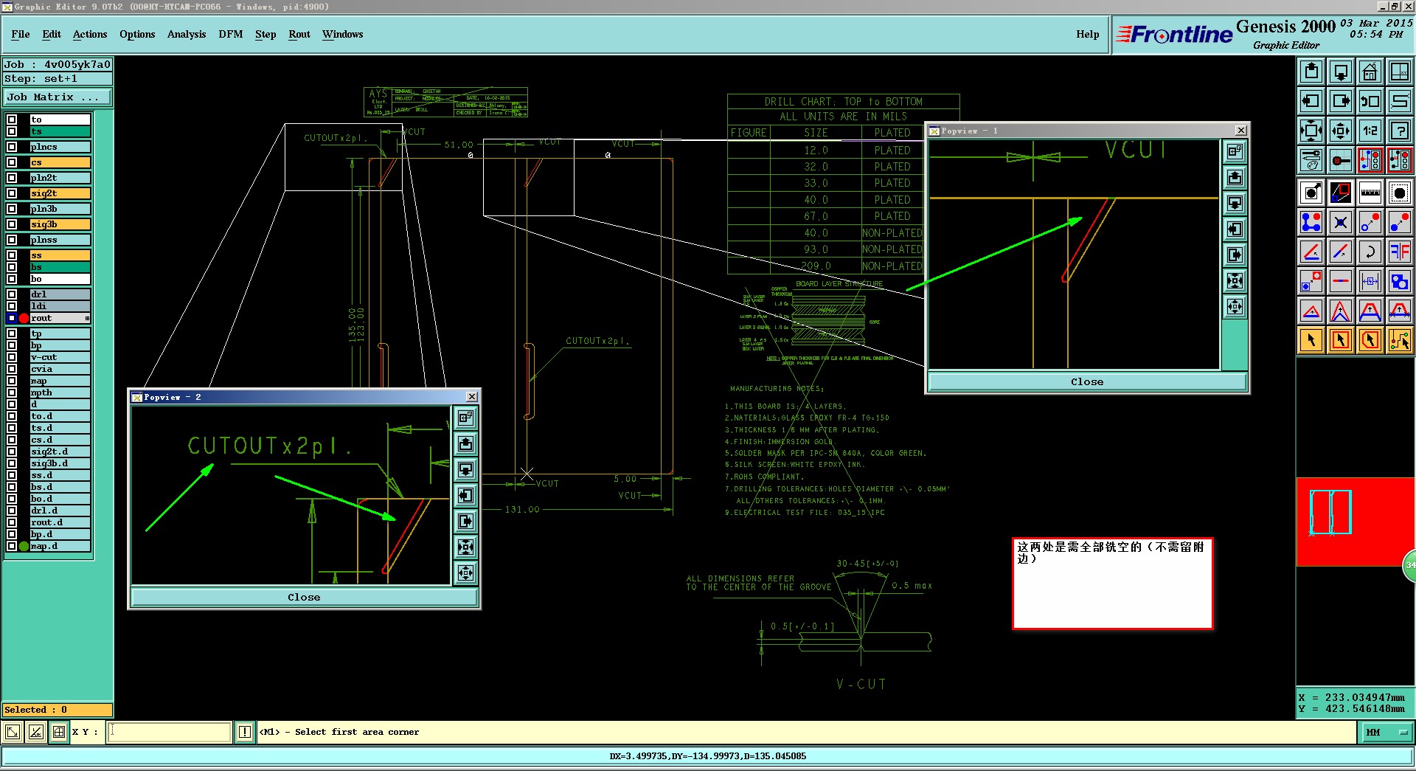Toggle display checkbox for layer rout

12,318
